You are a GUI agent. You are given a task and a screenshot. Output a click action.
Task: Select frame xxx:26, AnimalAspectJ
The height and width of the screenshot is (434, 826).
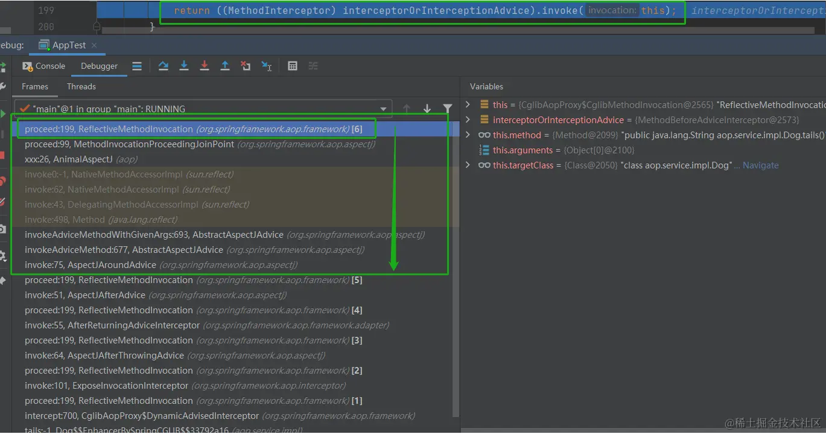[x=236, y=159]
